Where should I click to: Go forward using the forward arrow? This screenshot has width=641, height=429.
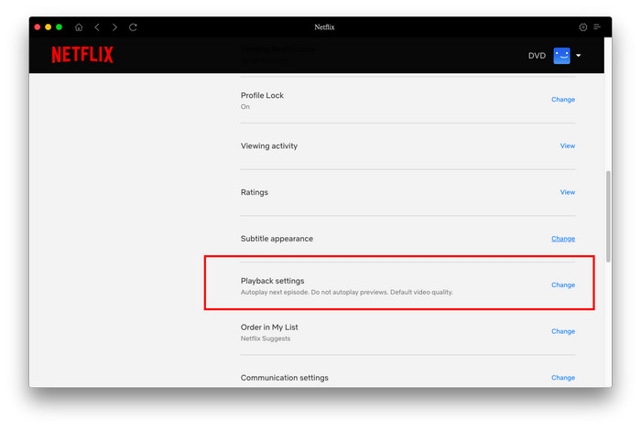click(114, 27)
